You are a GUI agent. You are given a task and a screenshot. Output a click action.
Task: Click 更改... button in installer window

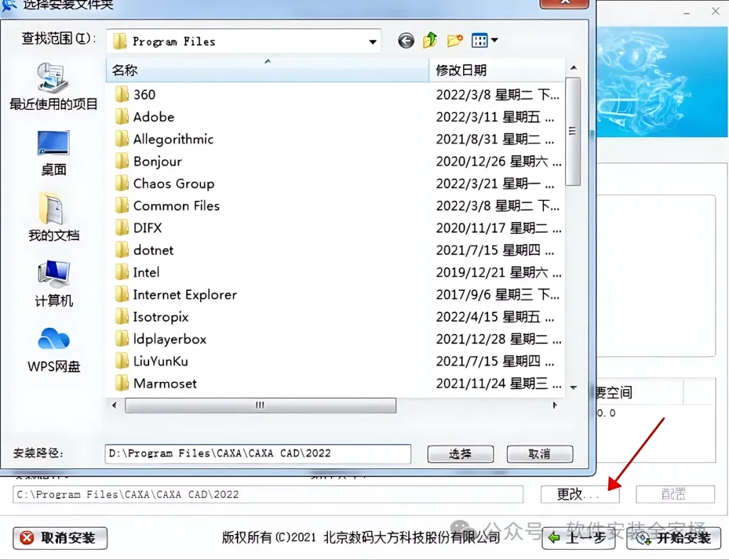(x=580, y=494)
